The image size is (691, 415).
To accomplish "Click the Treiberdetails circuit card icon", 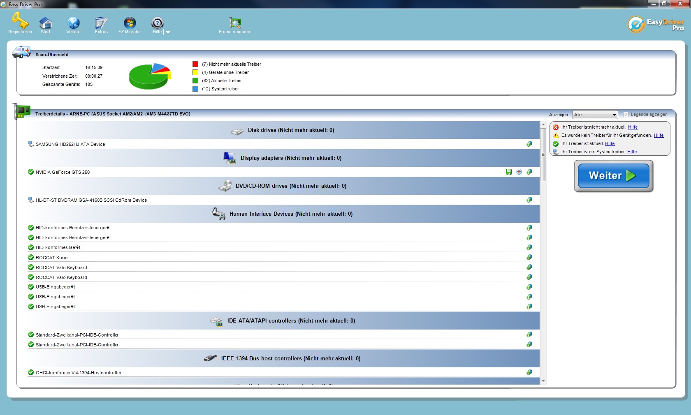I will (x=23, y=111).
